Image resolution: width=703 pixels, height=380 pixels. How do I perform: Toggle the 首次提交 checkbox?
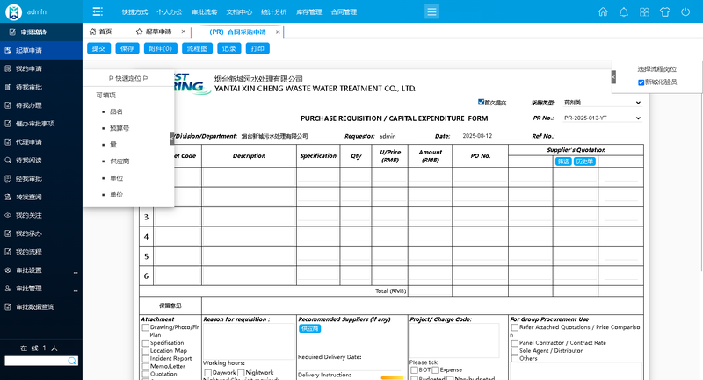(x=481, y=102)
